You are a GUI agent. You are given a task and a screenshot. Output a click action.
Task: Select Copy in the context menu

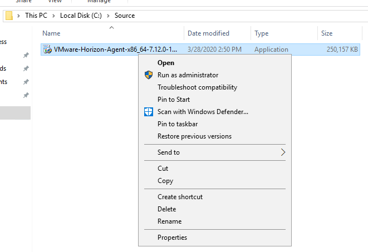[x=165, y=181]
